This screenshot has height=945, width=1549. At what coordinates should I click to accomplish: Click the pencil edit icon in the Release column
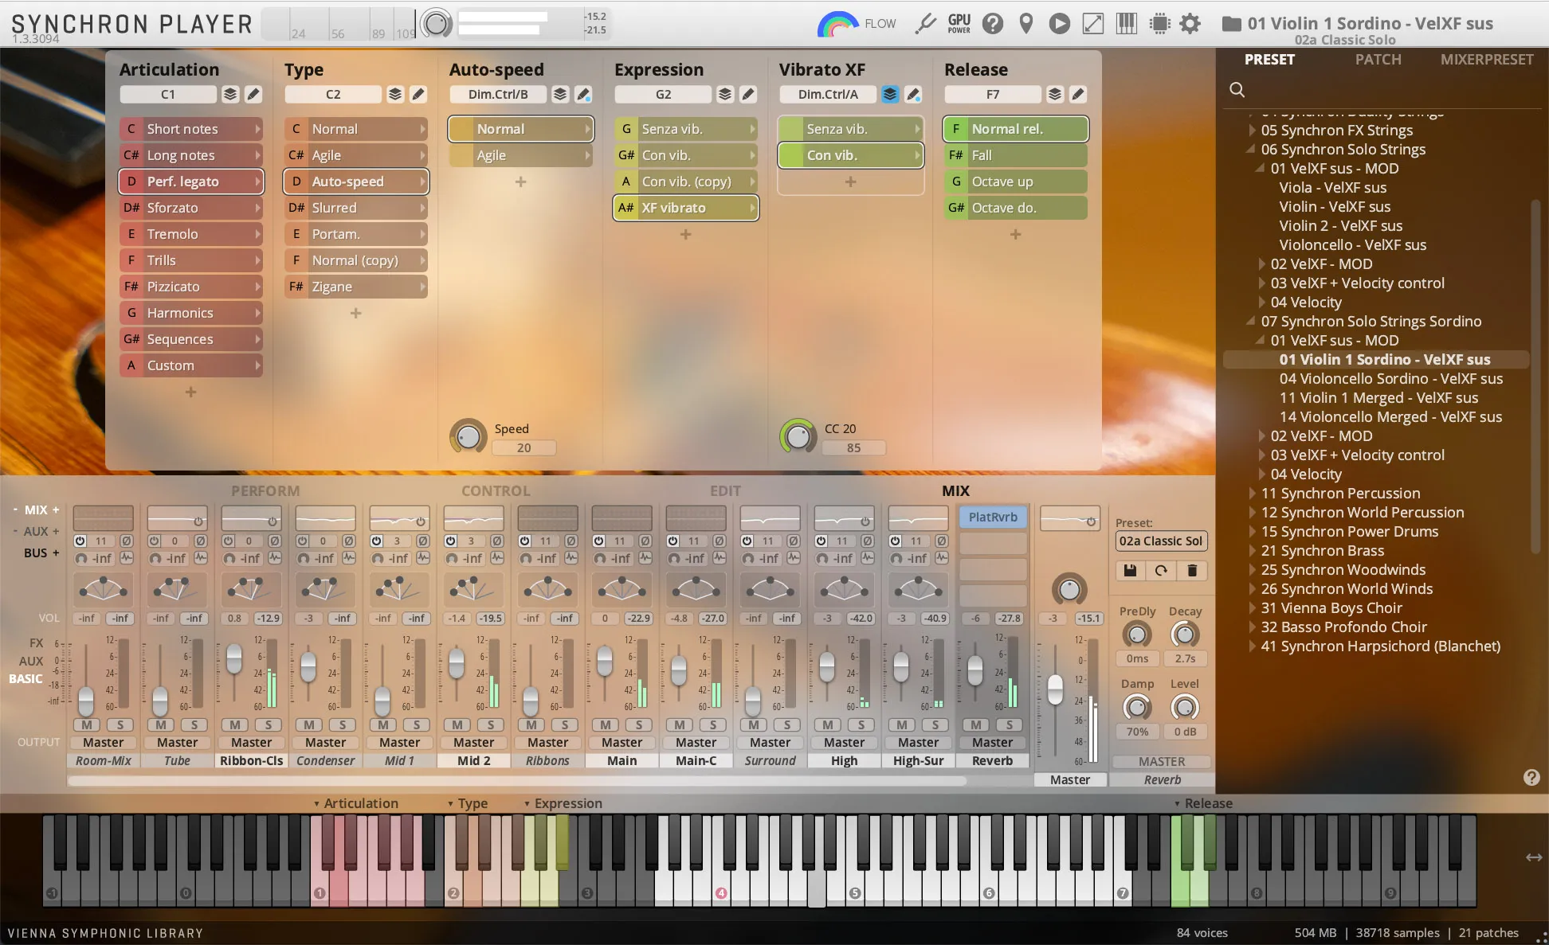pos(1078,94)
